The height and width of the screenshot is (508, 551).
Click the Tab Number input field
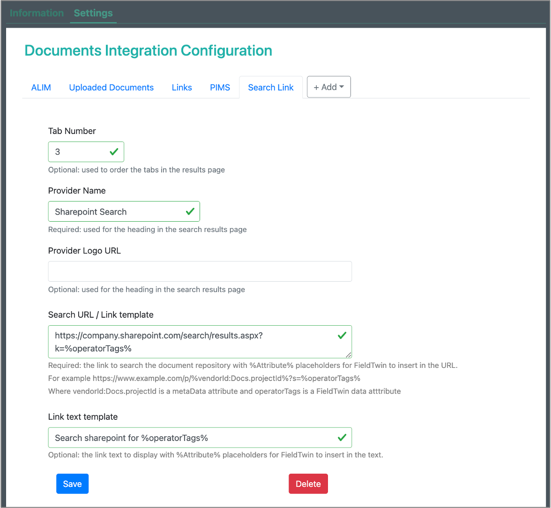coord(86,152)
